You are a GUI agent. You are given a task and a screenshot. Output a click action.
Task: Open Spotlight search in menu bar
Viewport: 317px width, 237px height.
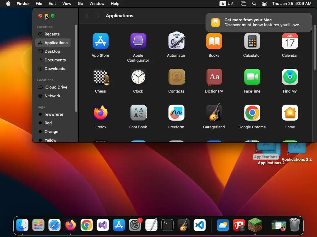254,4
